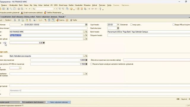This screenshot has height=107, width=190.
Task: Click the orange question mark help icon
Action: click(67, 20)
